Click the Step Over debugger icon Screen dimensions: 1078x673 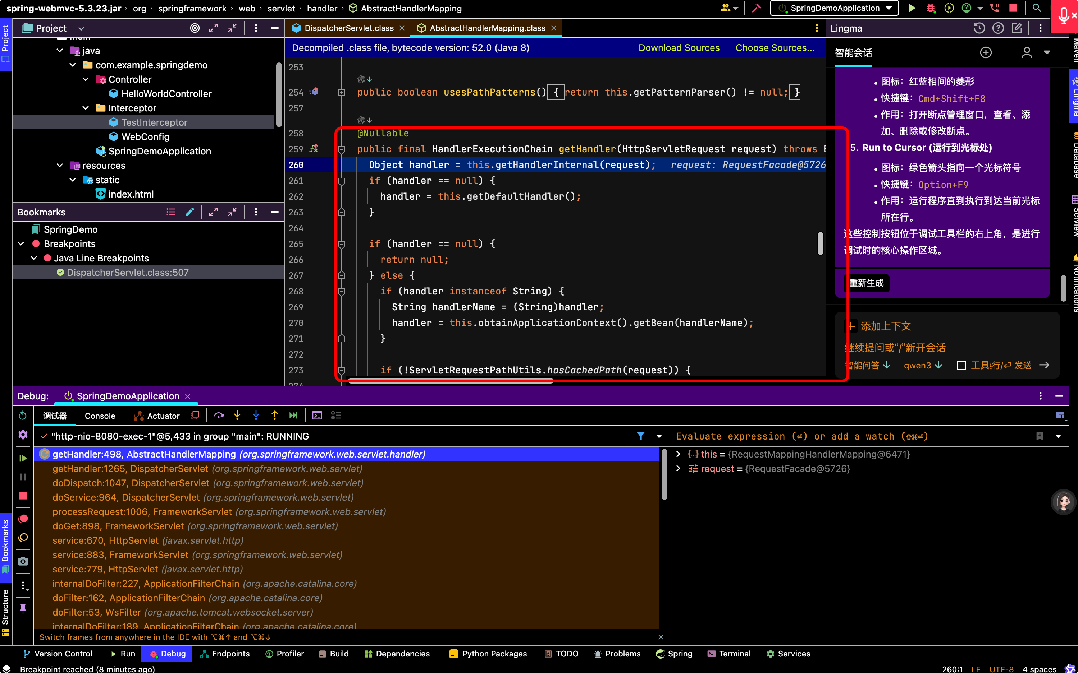tap(218, 415)
